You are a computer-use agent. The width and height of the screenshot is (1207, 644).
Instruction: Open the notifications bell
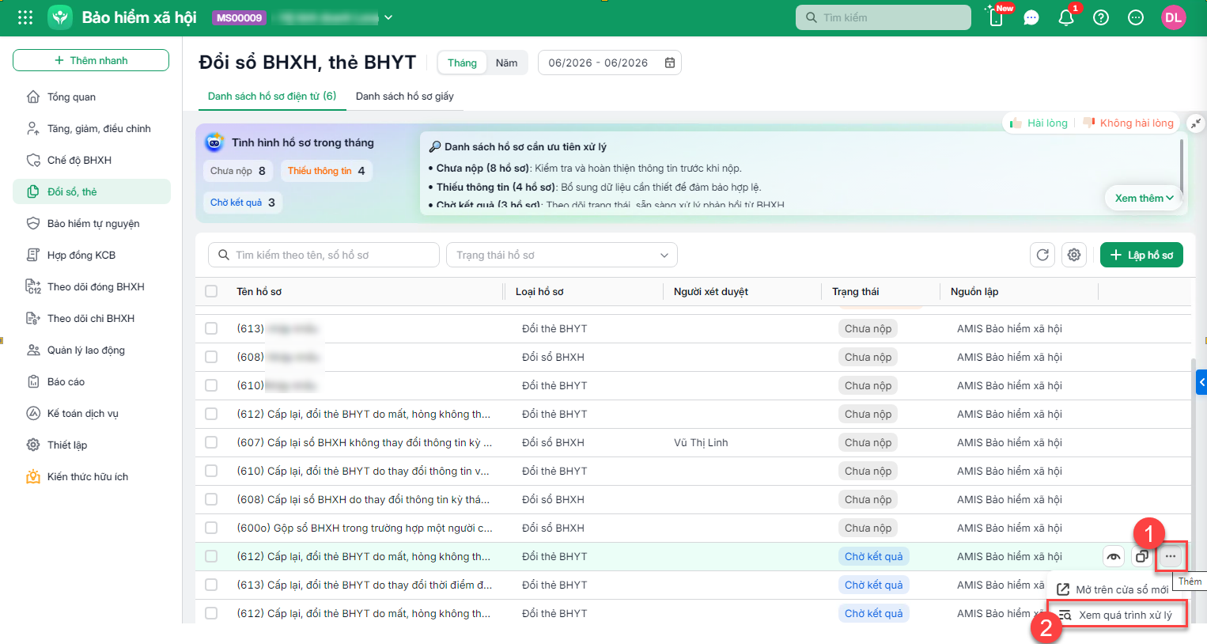1066,17
